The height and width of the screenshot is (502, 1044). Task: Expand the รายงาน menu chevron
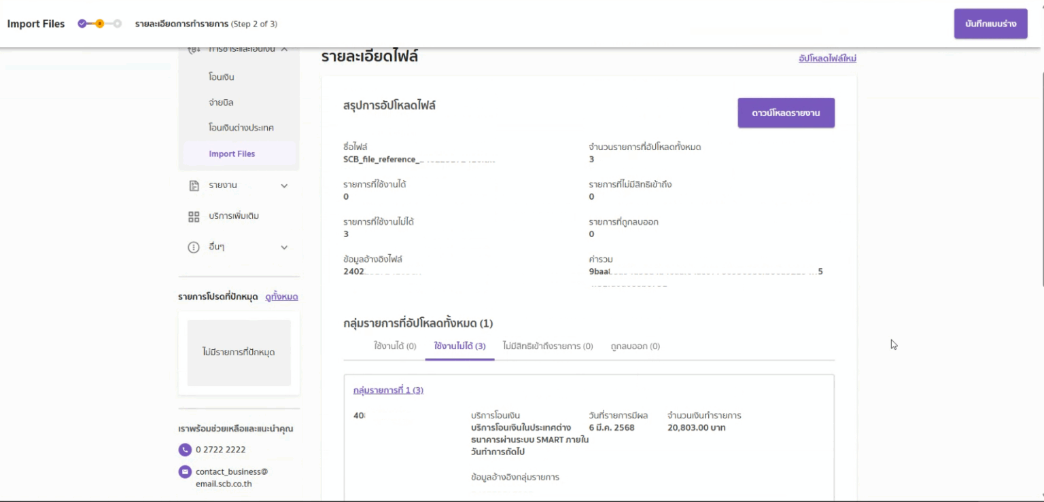tap(284, 185)
